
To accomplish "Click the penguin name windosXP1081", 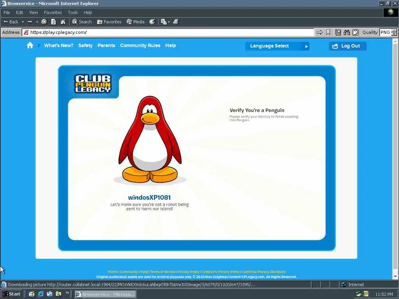I will [149, 197].
